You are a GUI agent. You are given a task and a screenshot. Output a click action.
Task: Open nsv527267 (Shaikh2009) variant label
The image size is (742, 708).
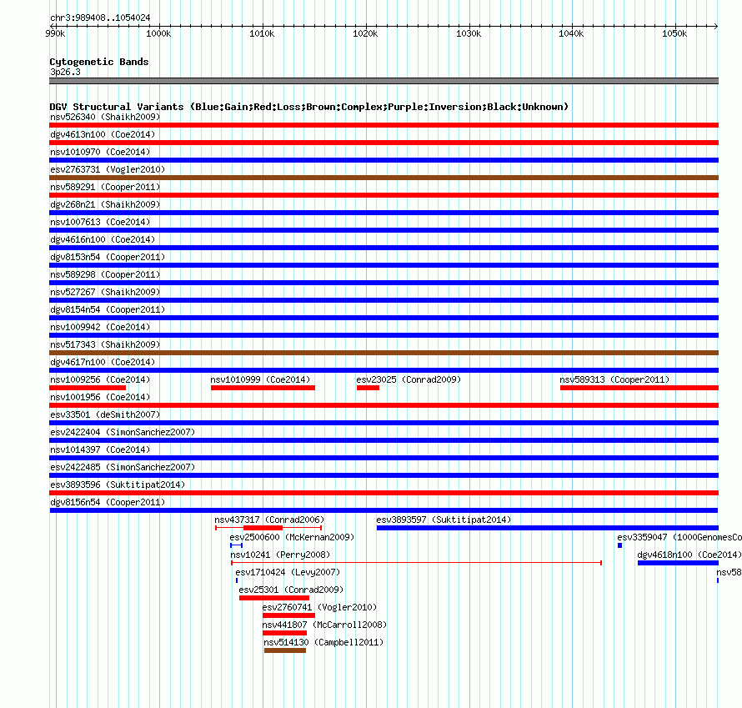click(x=105, y=292)
